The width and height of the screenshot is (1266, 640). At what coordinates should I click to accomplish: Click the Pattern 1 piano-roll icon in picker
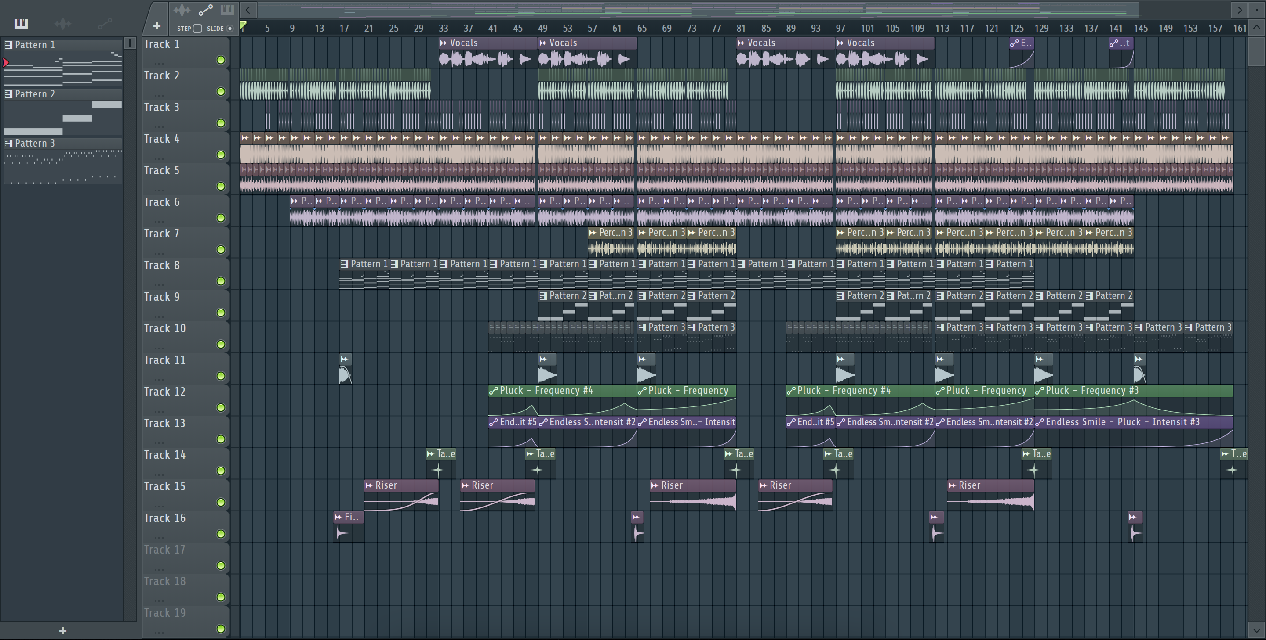click(x=8, y=45)
